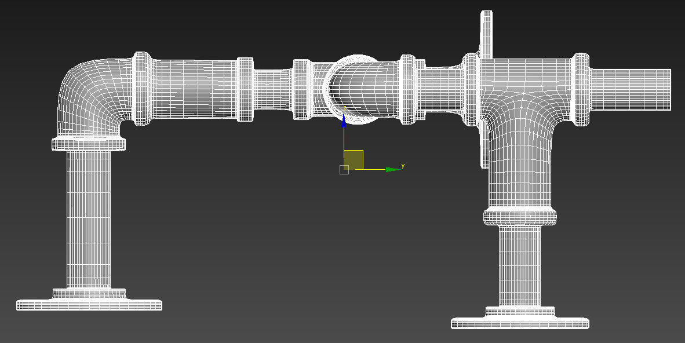The height and width of the screenshot is (343, 685).
Task: Select the circular pipe opening at center
Action: 358,90
